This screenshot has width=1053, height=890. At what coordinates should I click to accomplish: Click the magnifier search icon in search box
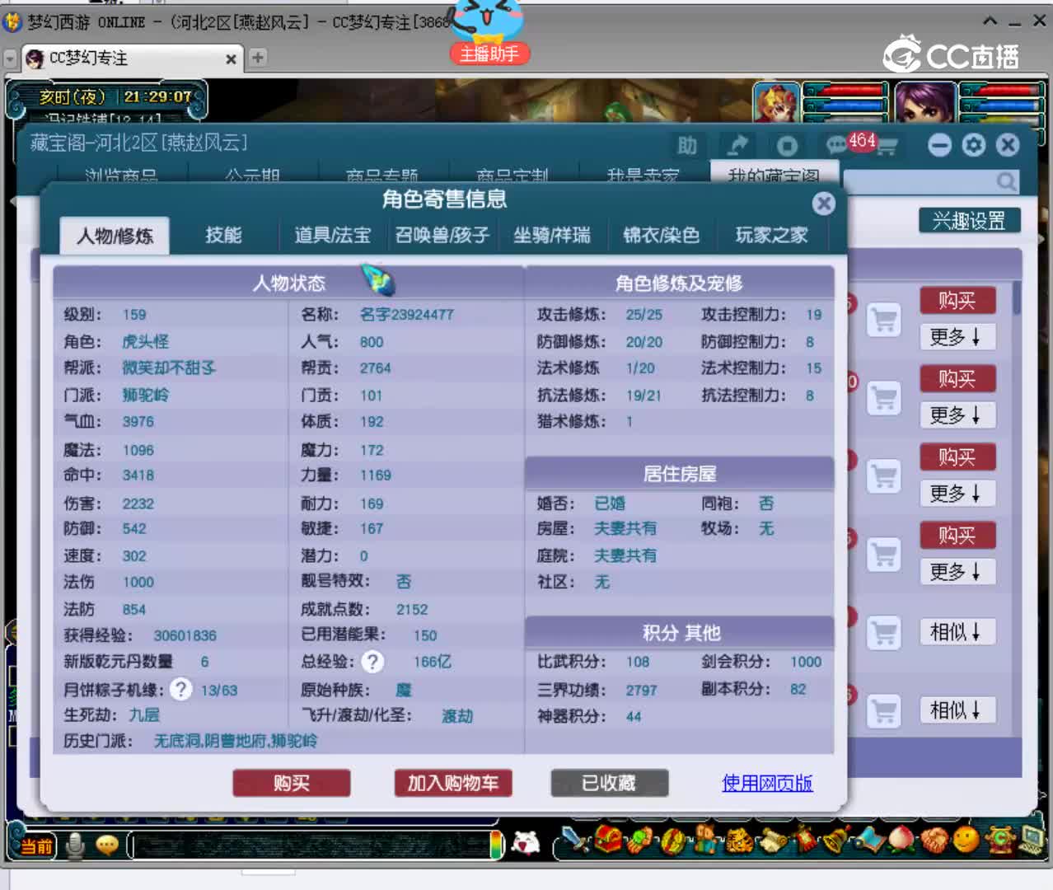point(1006,180)
